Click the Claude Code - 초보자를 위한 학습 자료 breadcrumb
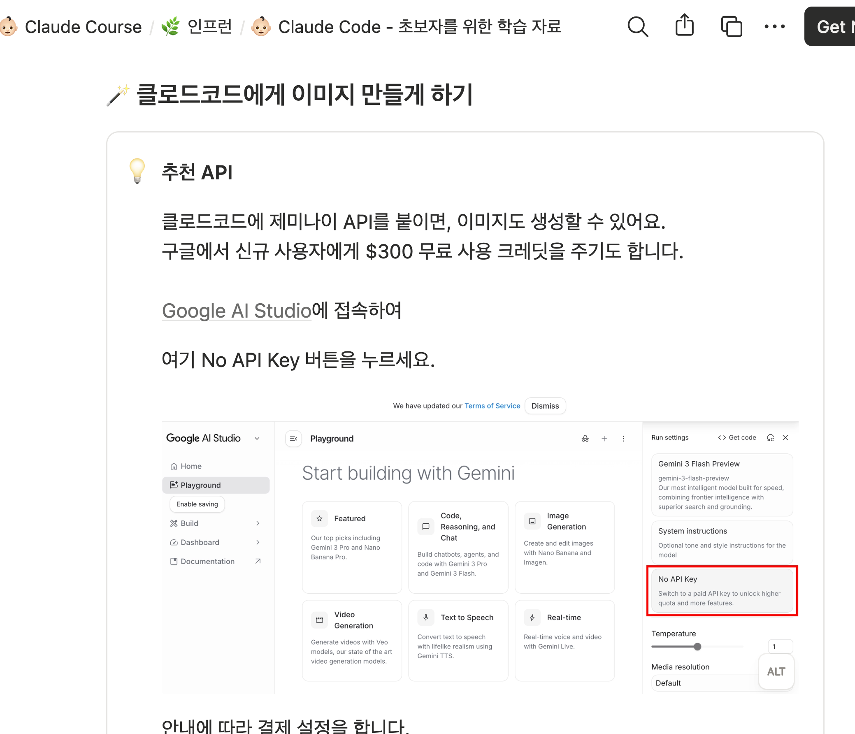The width and height of the screenshot is (855, 734). 420,27
